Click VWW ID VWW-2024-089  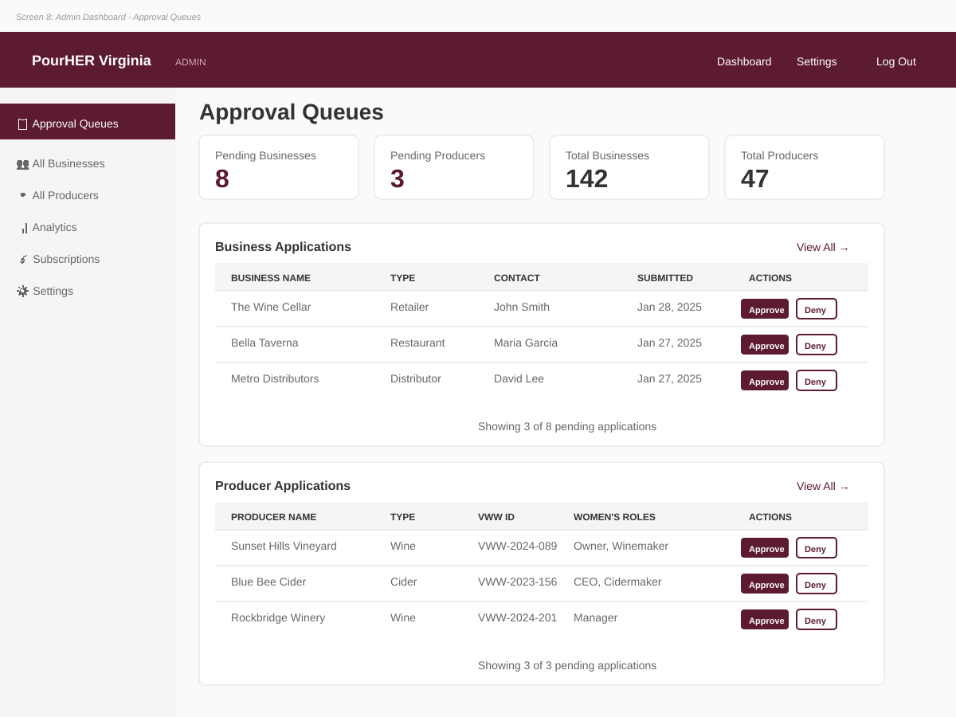click(518, 546)
